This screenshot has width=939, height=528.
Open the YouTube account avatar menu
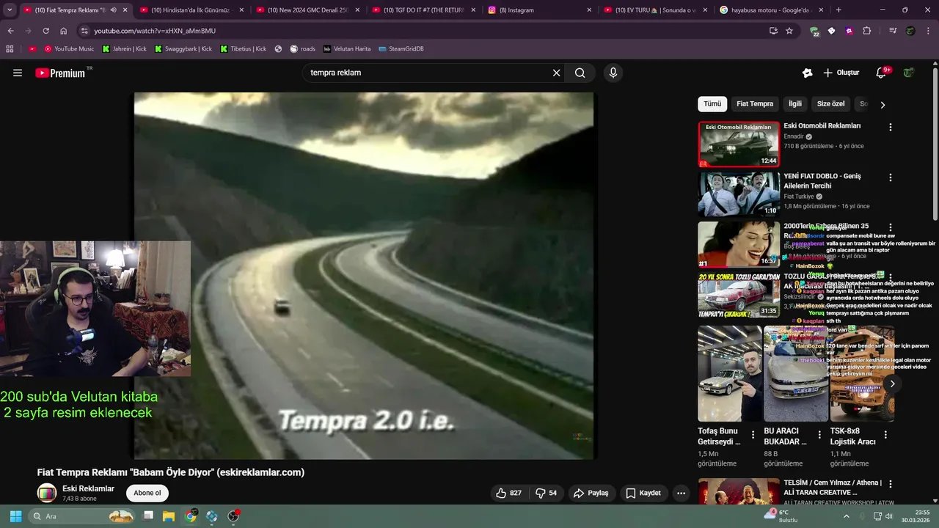(x=909, y=73)
